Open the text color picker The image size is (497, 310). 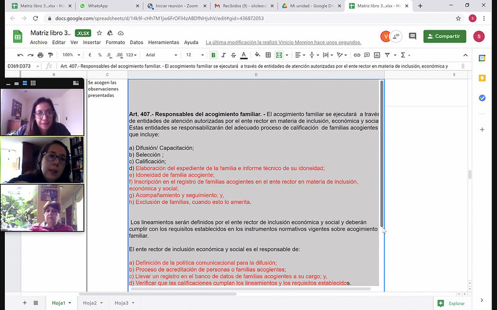click(x=244, y=55)
